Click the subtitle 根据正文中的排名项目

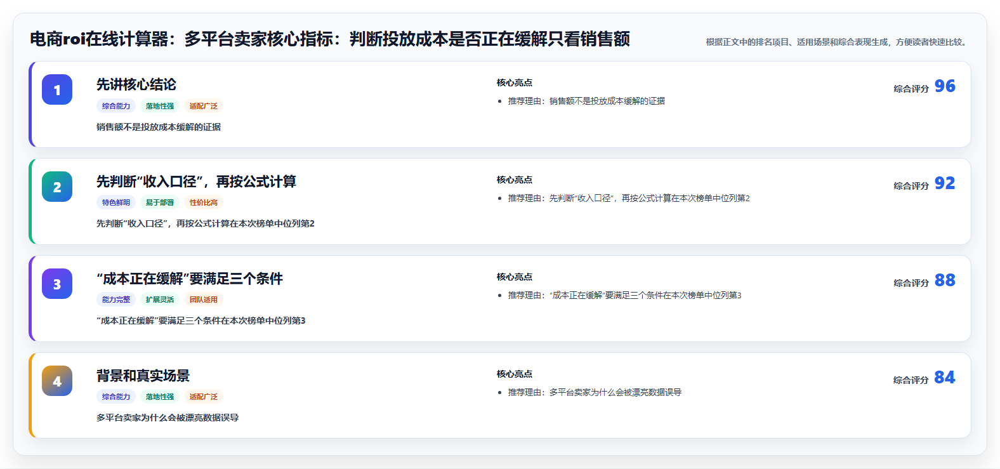pyautogui.click(x=838, y=42)
